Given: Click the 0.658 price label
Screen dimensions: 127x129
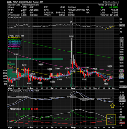Looking at the screenshot, I should (x=73, y=71).
